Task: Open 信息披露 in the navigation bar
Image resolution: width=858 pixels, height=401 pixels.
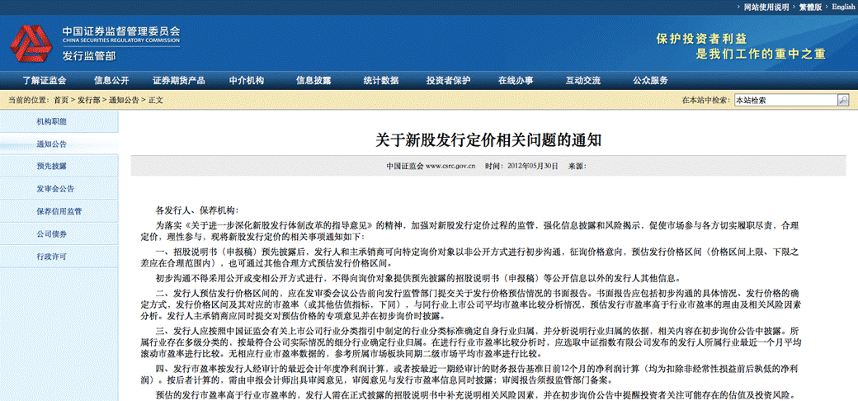Action: tap(313, 80)
